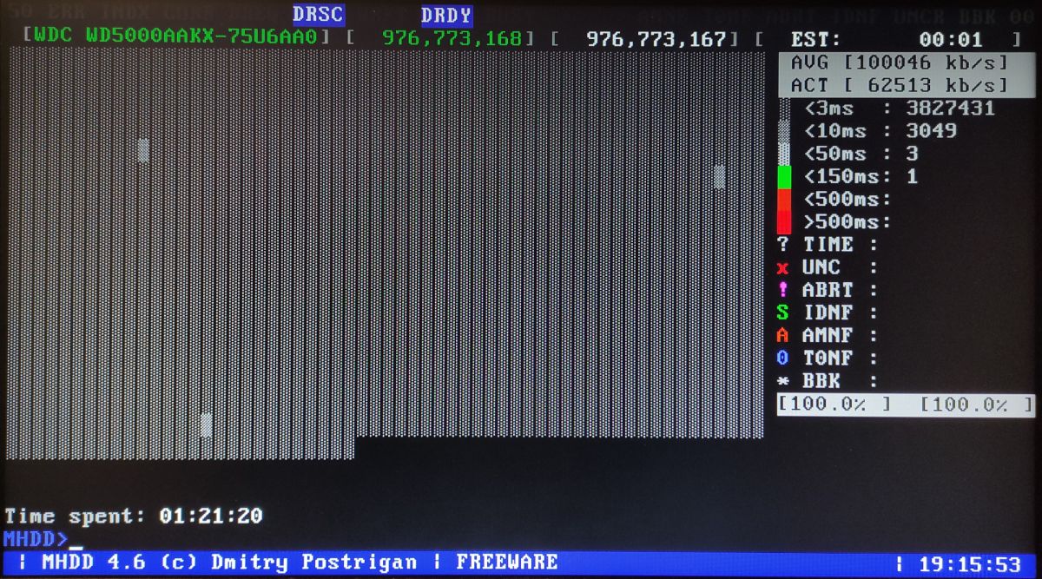Click the drive model WDC WD5000AAKX-75U6AA0
This screenshot has width=1042, height=579.
[x=175, y=38]
